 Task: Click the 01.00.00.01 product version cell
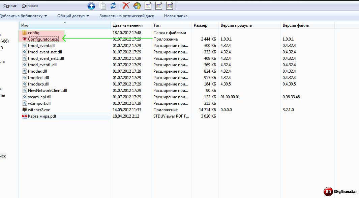pos(230,97)
